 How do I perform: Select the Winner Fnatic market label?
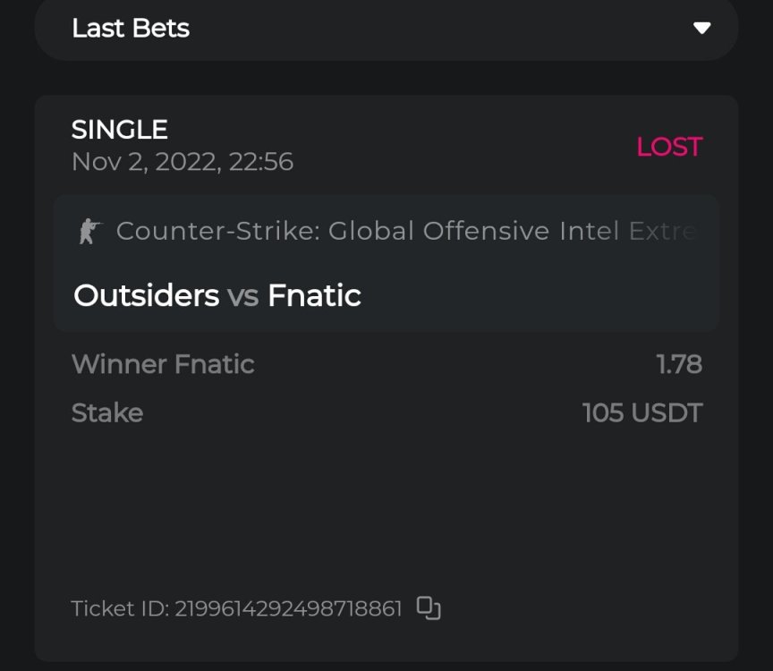tap(163, 364)
